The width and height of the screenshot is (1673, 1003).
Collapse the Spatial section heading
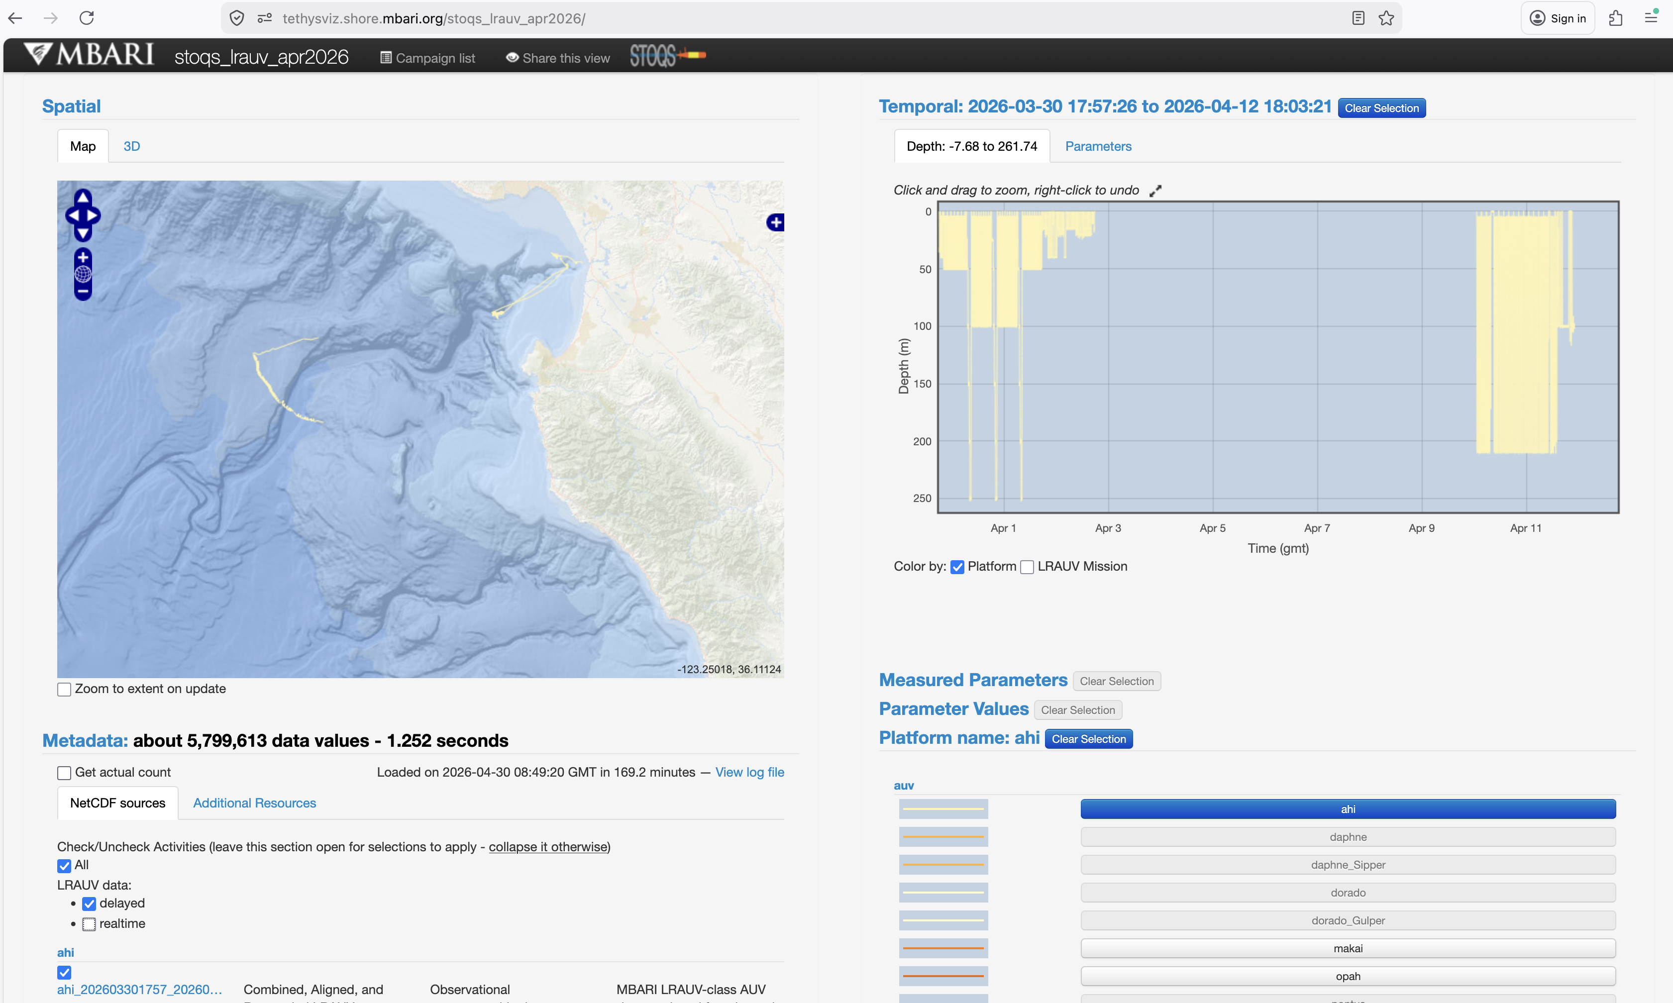(71, 106)
